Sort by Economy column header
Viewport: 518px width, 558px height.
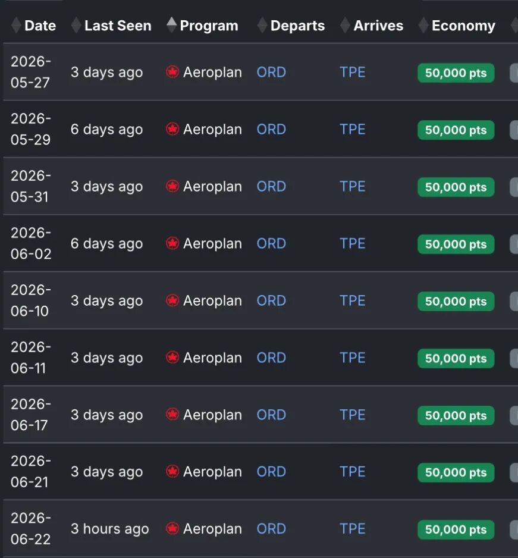[463, 26]
